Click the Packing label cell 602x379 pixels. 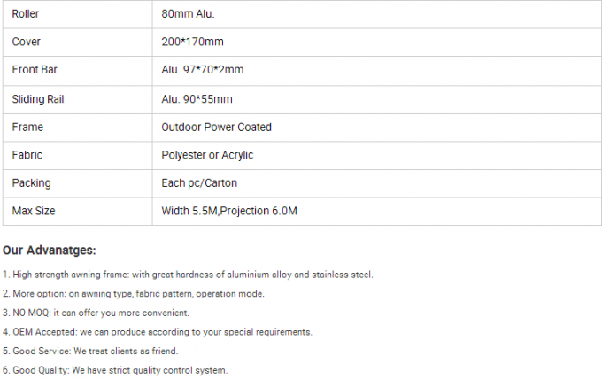click(x=32, y=183)
